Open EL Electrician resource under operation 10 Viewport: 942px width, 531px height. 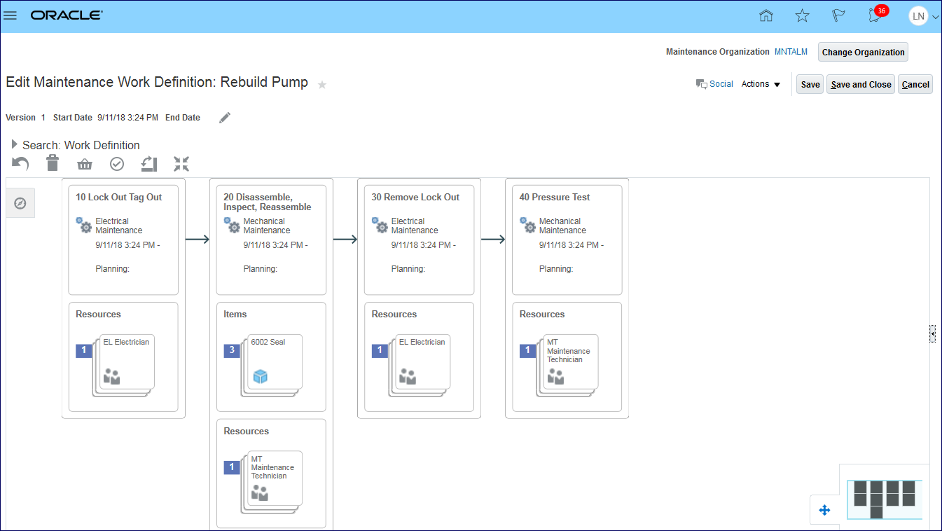pyautogui.click(x=126, y=361)
